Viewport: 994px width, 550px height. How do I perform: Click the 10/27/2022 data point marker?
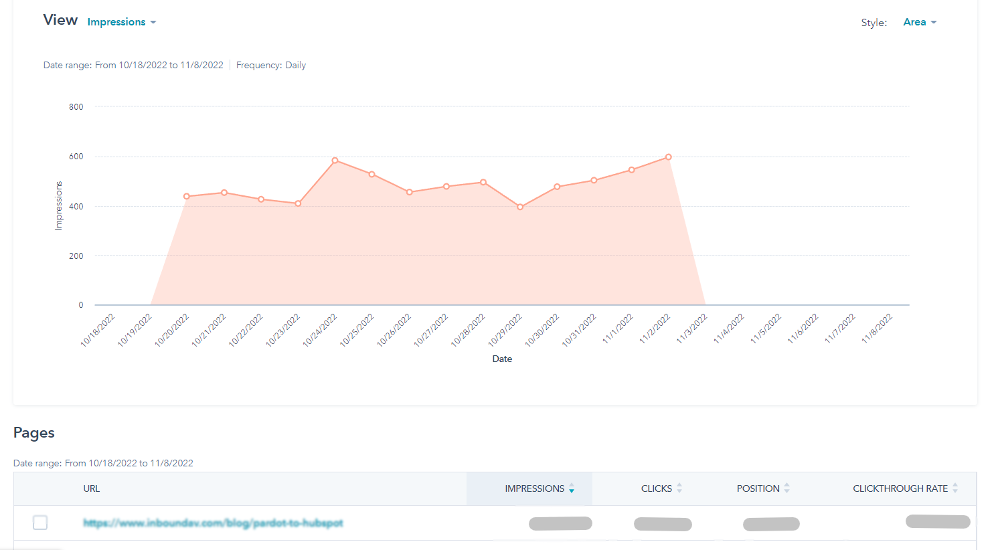446,187
